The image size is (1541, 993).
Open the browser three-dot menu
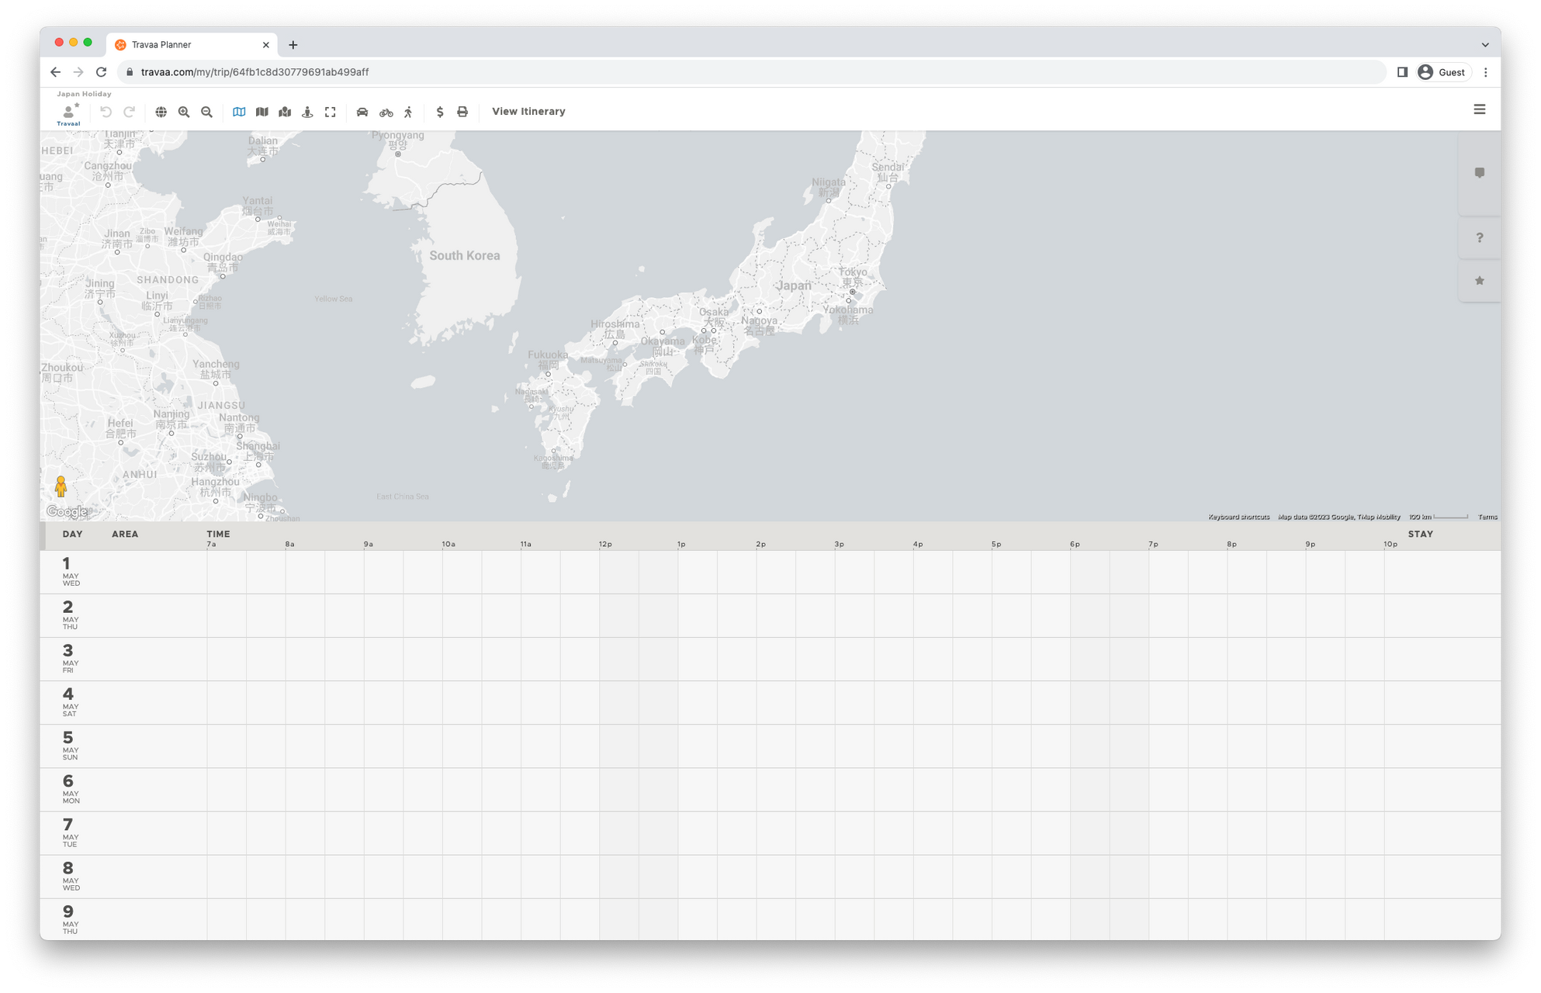tap(1486, 72)
